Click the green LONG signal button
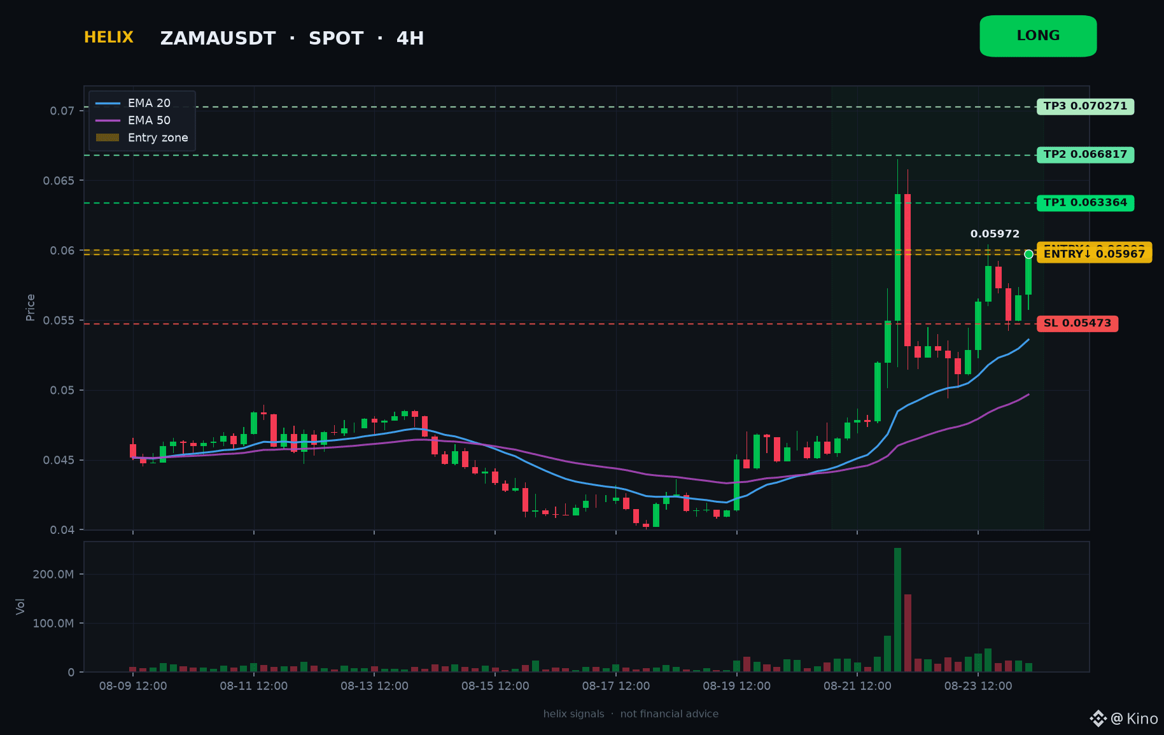1164x735 pixels. (1038, 36)
